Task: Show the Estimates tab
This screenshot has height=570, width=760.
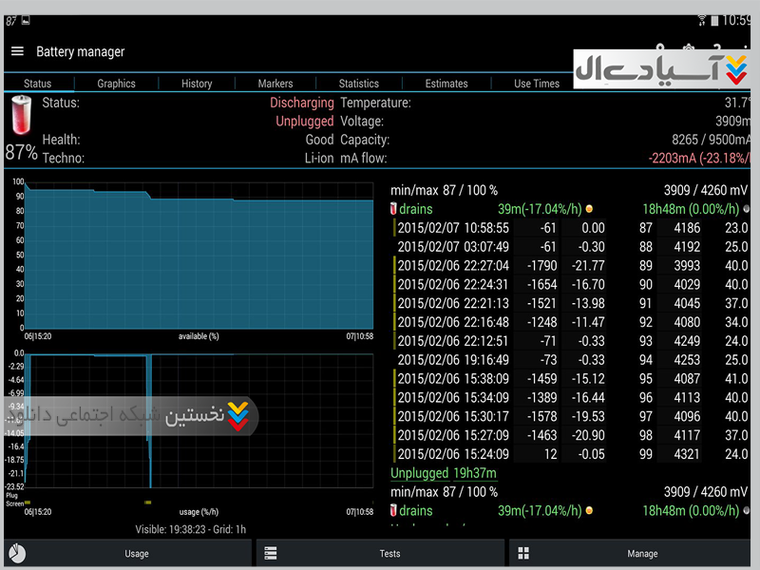Action: [x=446, y=84]
